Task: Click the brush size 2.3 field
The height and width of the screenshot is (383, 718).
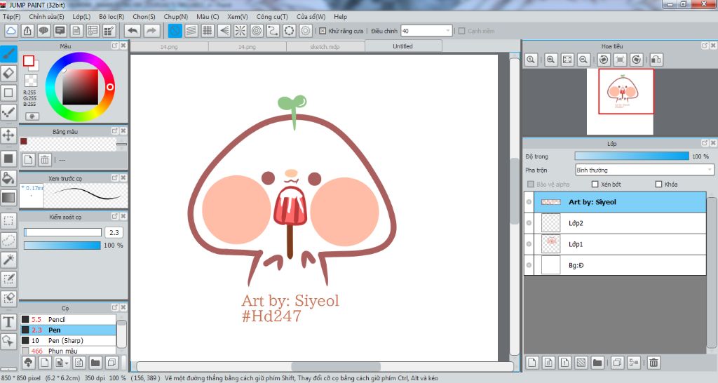Action: 114,232
